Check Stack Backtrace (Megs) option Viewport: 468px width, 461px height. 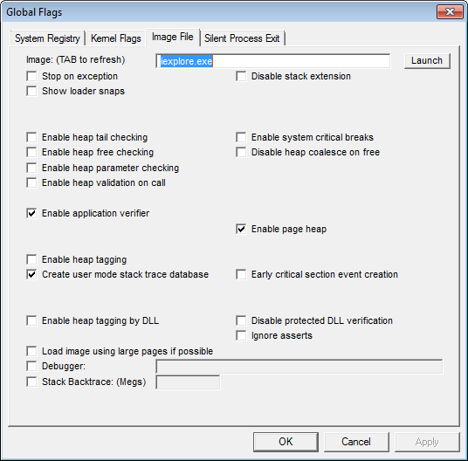(31, 382)
